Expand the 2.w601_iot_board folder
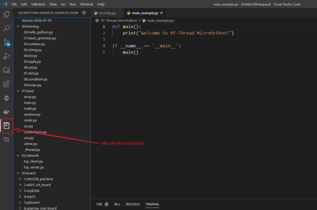This screenshot has height=210, width=317. [20, 185]
